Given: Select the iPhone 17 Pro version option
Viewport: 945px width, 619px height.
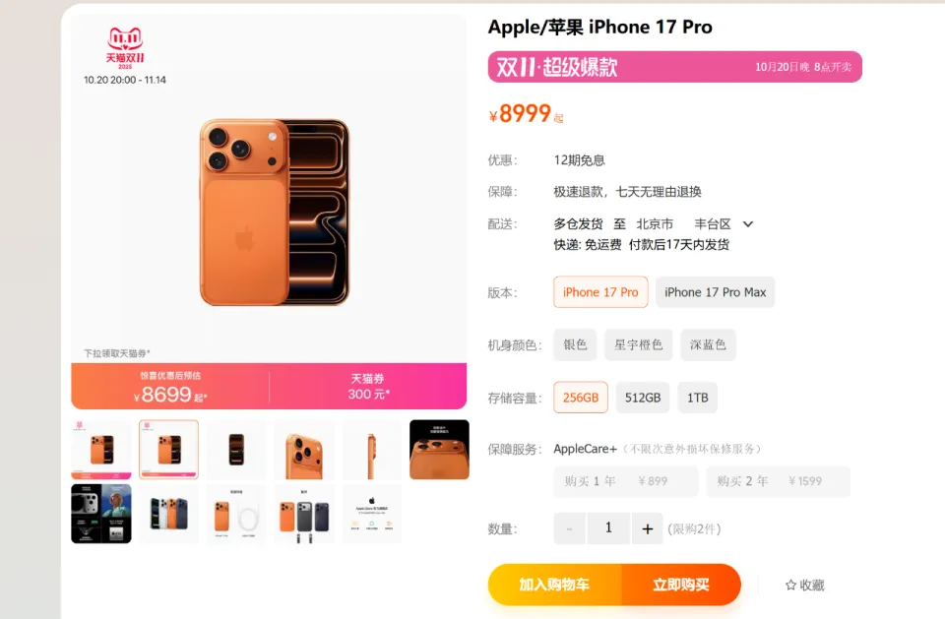Looking at the screenshot, I should coord(600,292).
